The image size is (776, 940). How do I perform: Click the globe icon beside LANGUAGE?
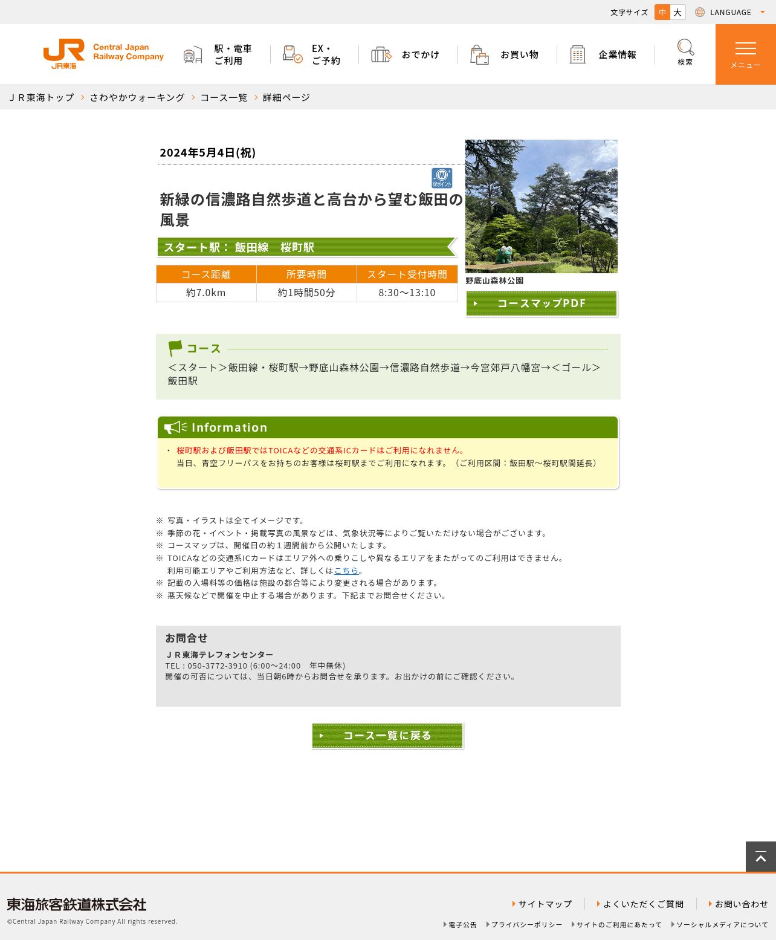pyautogui.click(x=700, y=12)
